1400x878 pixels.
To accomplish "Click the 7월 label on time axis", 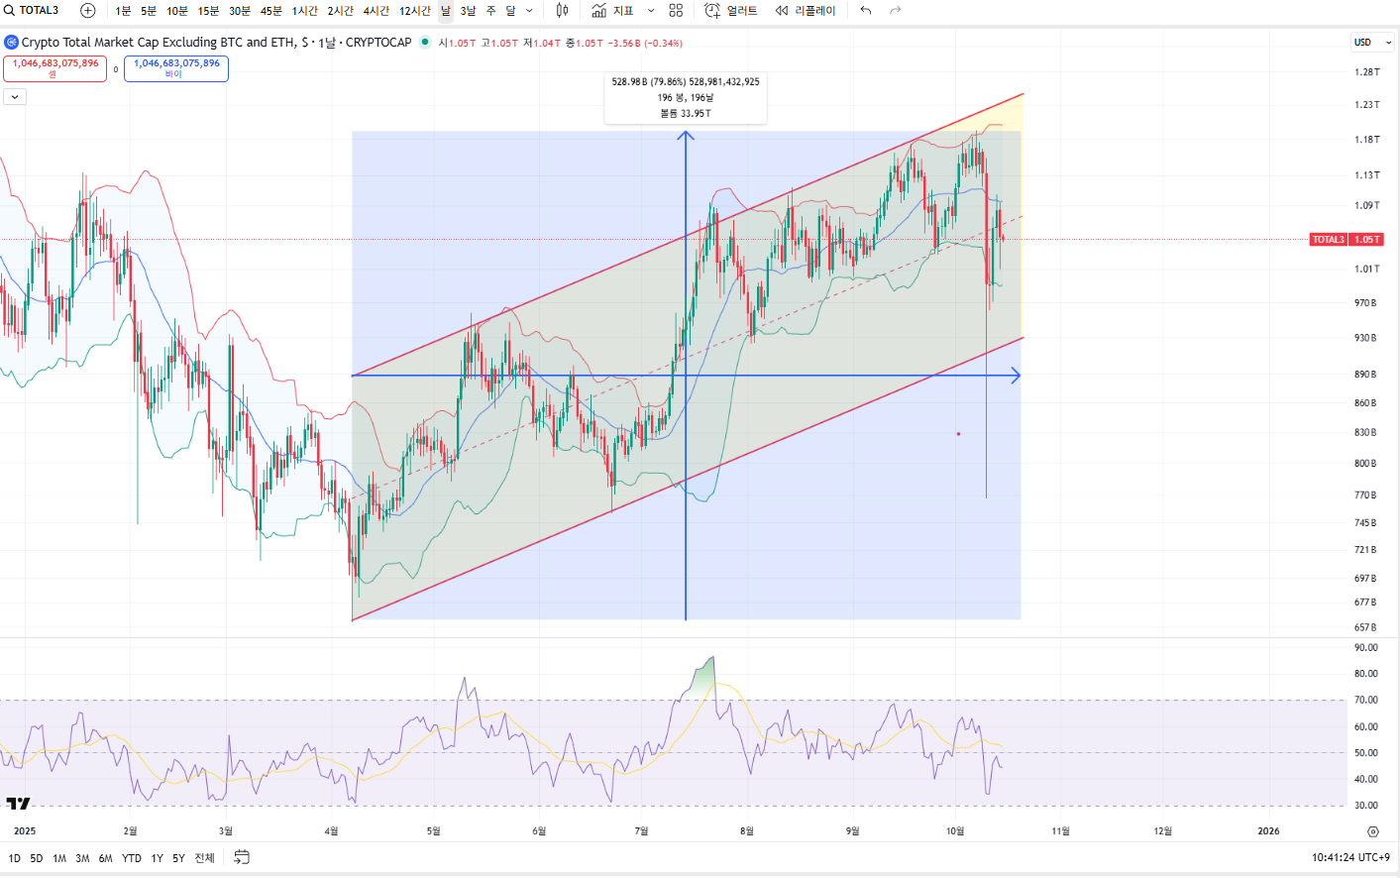I will [x=641, y=831].
